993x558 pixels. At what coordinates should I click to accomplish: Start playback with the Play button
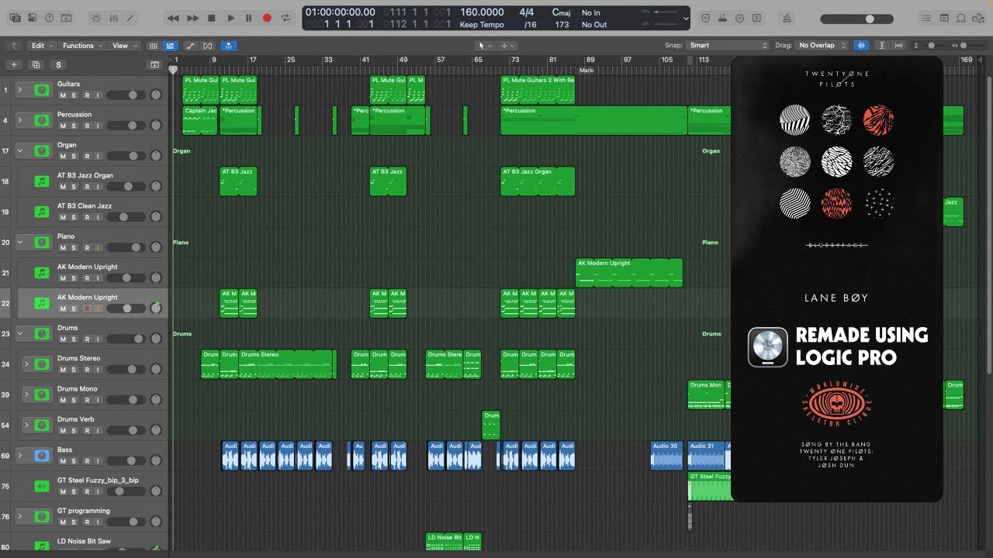pos(230,18)
